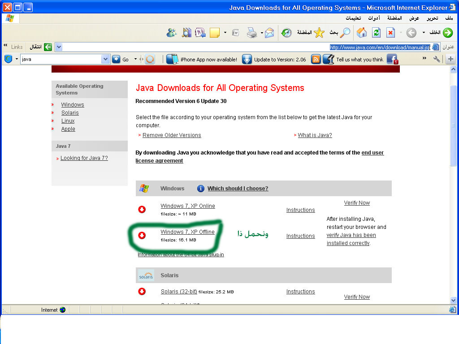Click red download arrow for Windows Offline
459x344 pixels.
click(x=142, y=236)
